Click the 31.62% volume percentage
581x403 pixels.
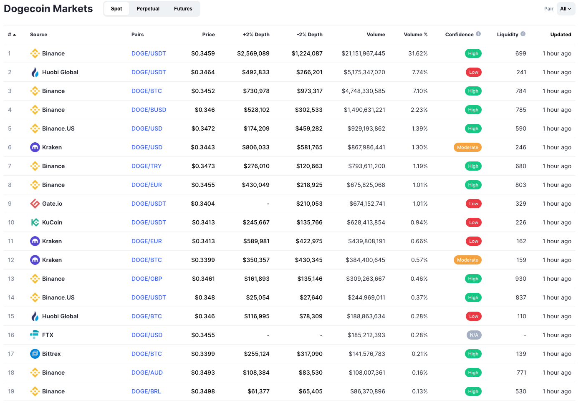(x=418, y=53)
